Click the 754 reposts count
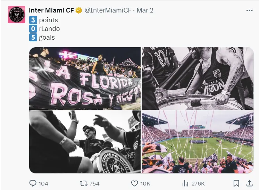The height and width of the screenshot is (190, 259). click(x=94, y=183)
